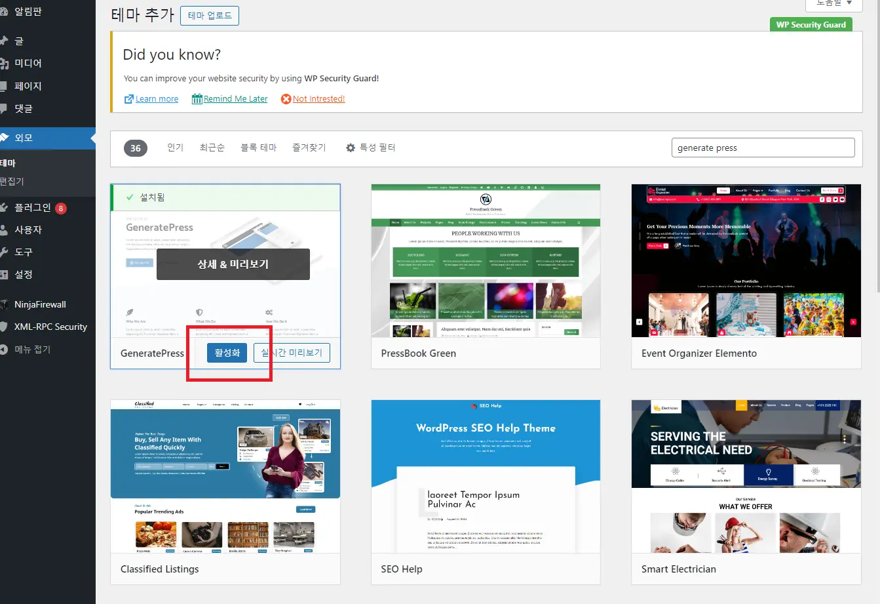Click the 페이지 pages icon

coord(3,86)
